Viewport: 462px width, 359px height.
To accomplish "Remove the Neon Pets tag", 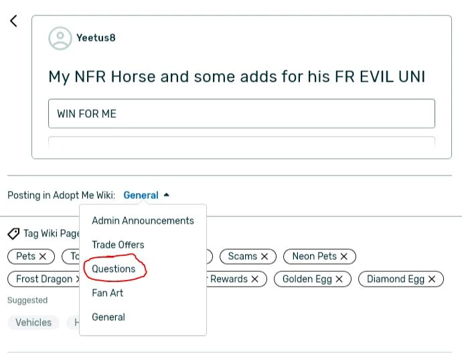I will 344,257.
